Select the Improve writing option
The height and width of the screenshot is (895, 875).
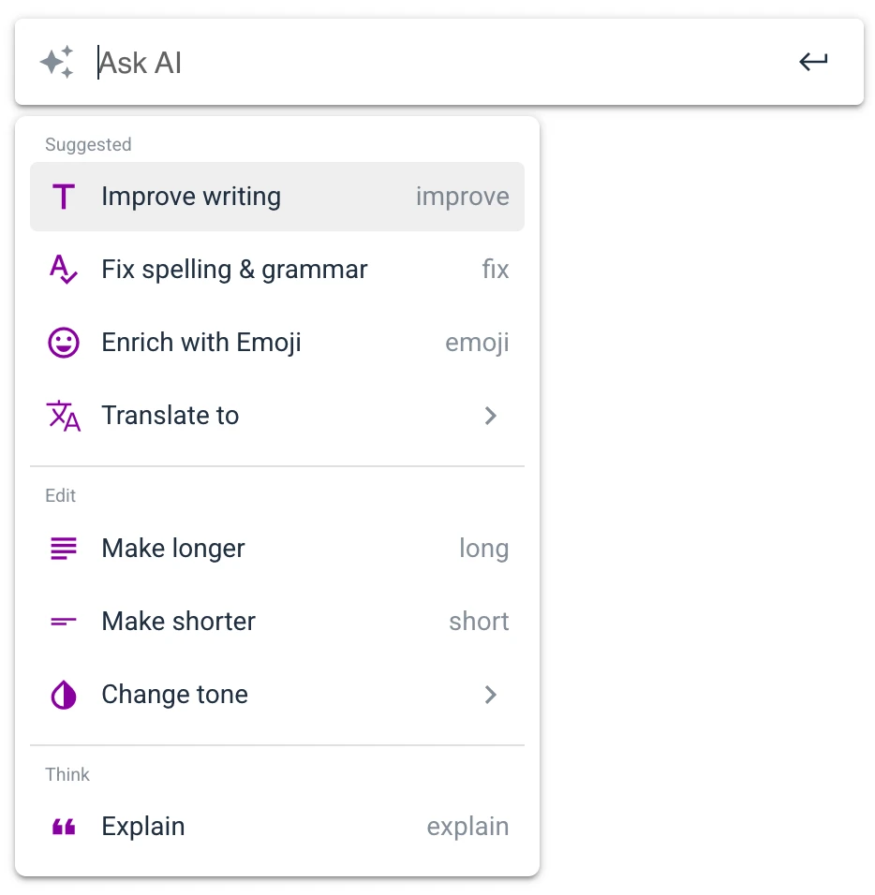coord(277,197)
